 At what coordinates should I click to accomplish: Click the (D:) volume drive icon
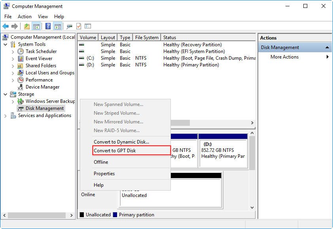click(x=81, y=65)
